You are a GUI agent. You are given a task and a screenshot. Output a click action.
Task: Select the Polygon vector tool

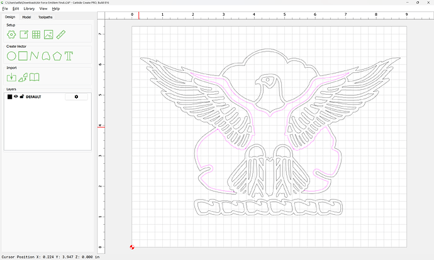click(x=57, y=56)
